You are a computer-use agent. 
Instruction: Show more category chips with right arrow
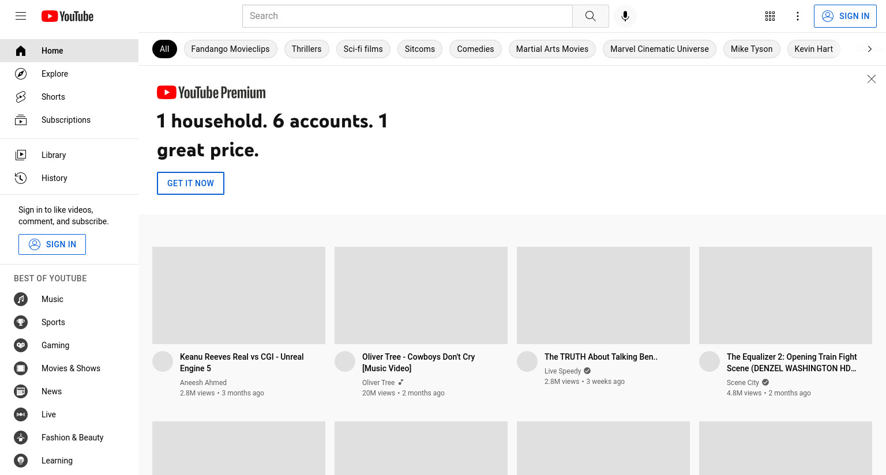(869, 49)
